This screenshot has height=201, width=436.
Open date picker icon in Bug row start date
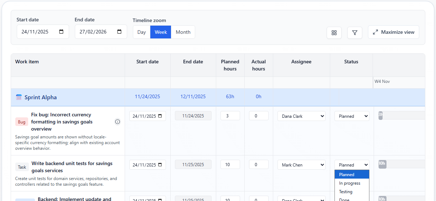point(160,116)
